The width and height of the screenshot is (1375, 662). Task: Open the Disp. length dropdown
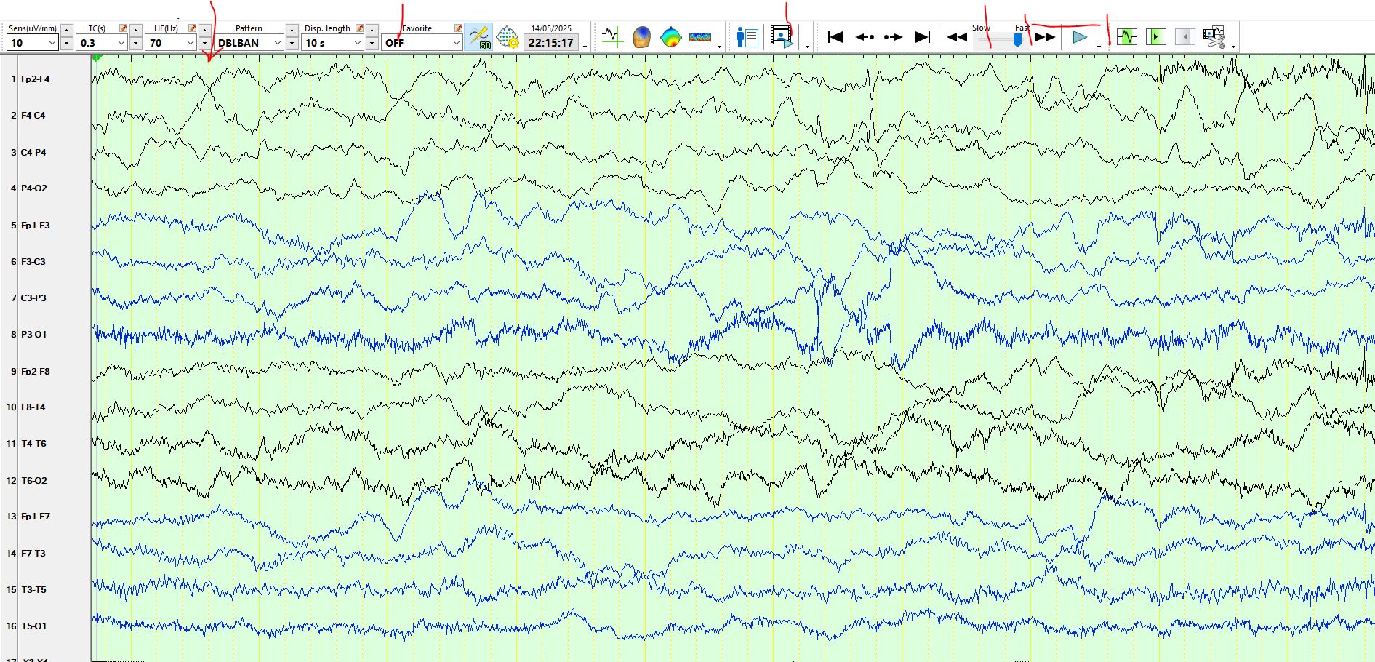(x=332, y=43)
